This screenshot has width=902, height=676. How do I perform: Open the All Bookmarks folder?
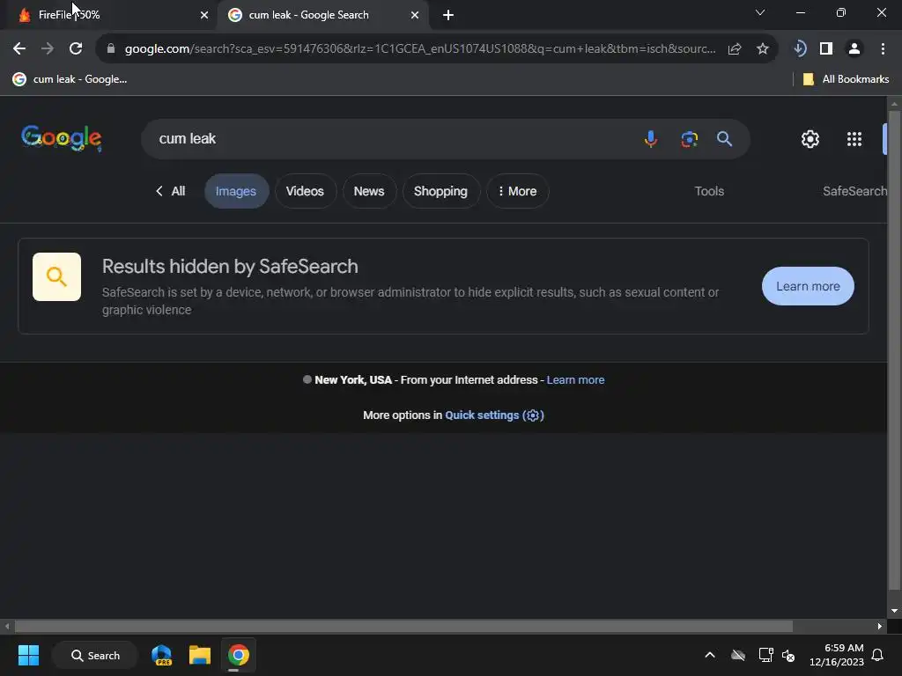(846, 79)
